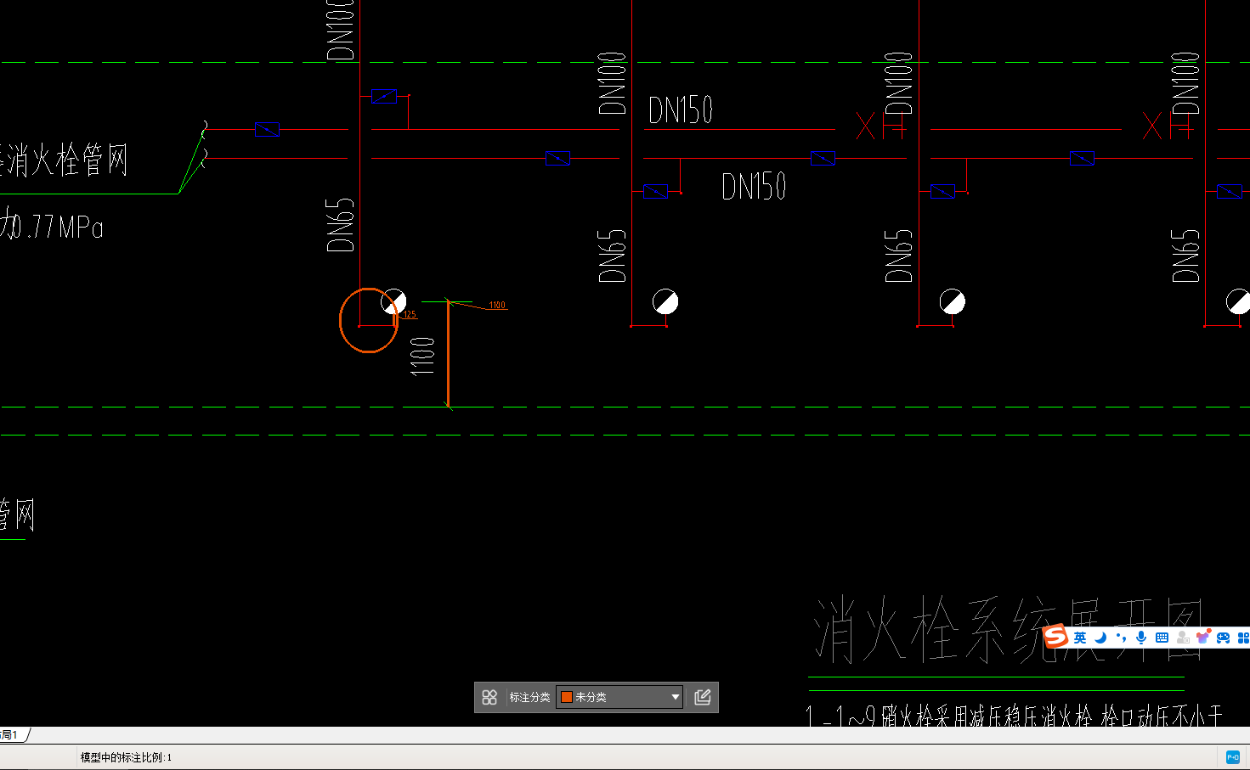1250x770 pixels.
Task: Toggle punctuation mode in Sogou bar
Action: click(1122, 638)
